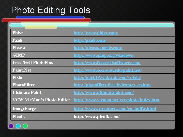Select the VCW VicMan's Photo Editor cell

pyautogui.click(x=41, y=100)
